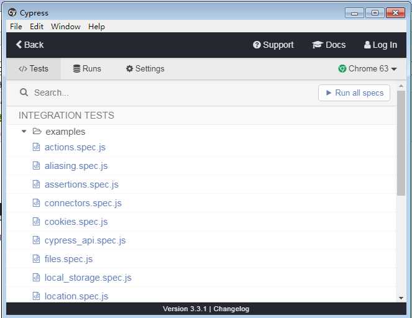Image resolution: width=412 pixels, height=318 pixels.
Task: Maximize the Cypress window
Action: (x=375, y=13)
